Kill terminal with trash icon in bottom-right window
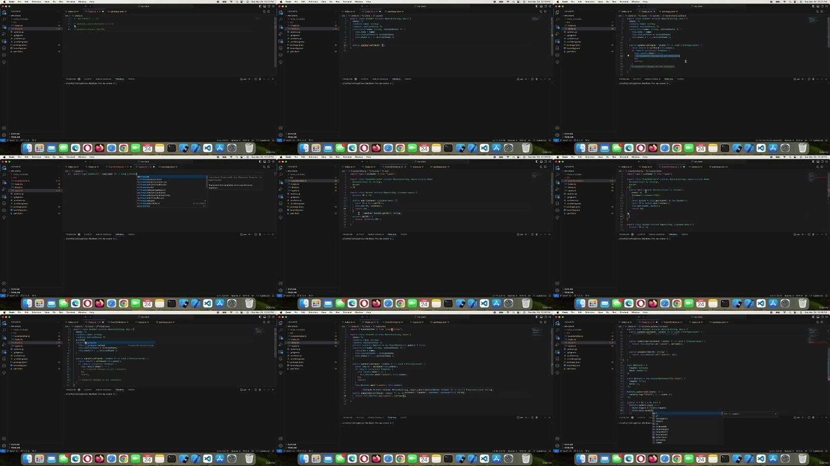Screen dimensions: 830x466 coord(813,417)
